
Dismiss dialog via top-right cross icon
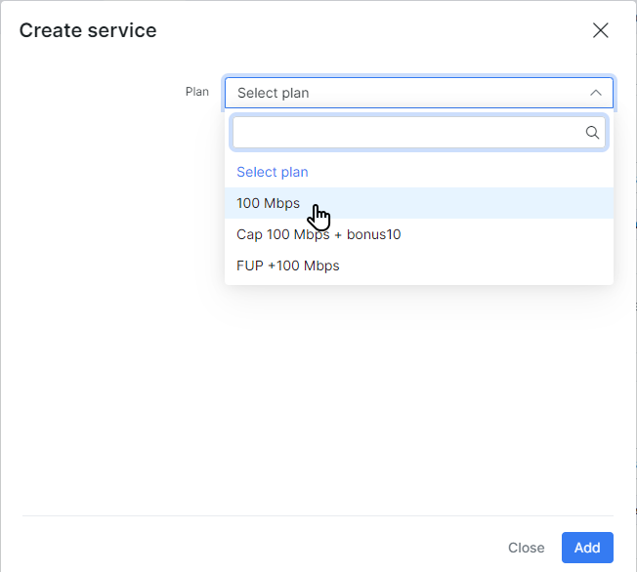point(600,30)
